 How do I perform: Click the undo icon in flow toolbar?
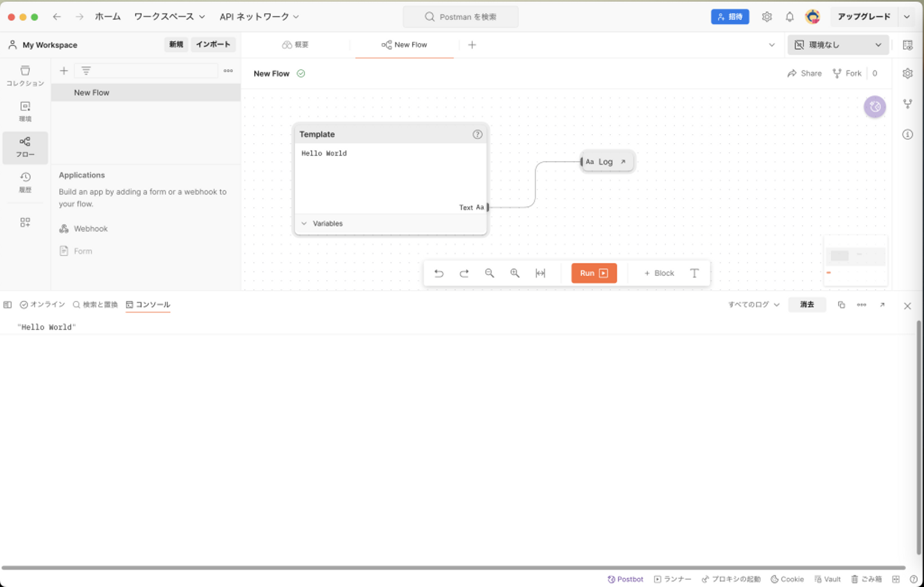(439, 273)
